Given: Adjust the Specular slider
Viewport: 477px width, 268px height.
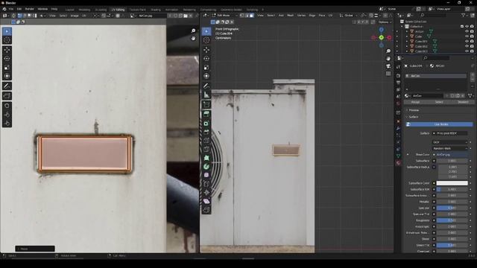Looking at the screenshot, I should (452, 208).
